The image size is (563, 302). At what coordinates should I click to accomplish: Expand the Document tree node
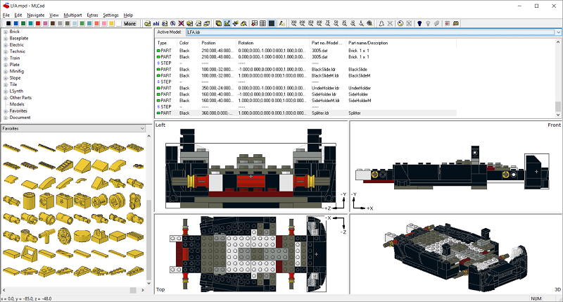[x=6, y=118]
